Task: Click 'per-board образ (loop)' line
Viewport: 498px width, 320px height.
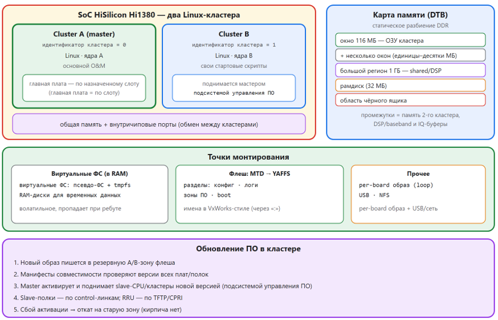Action: (396, 185)
